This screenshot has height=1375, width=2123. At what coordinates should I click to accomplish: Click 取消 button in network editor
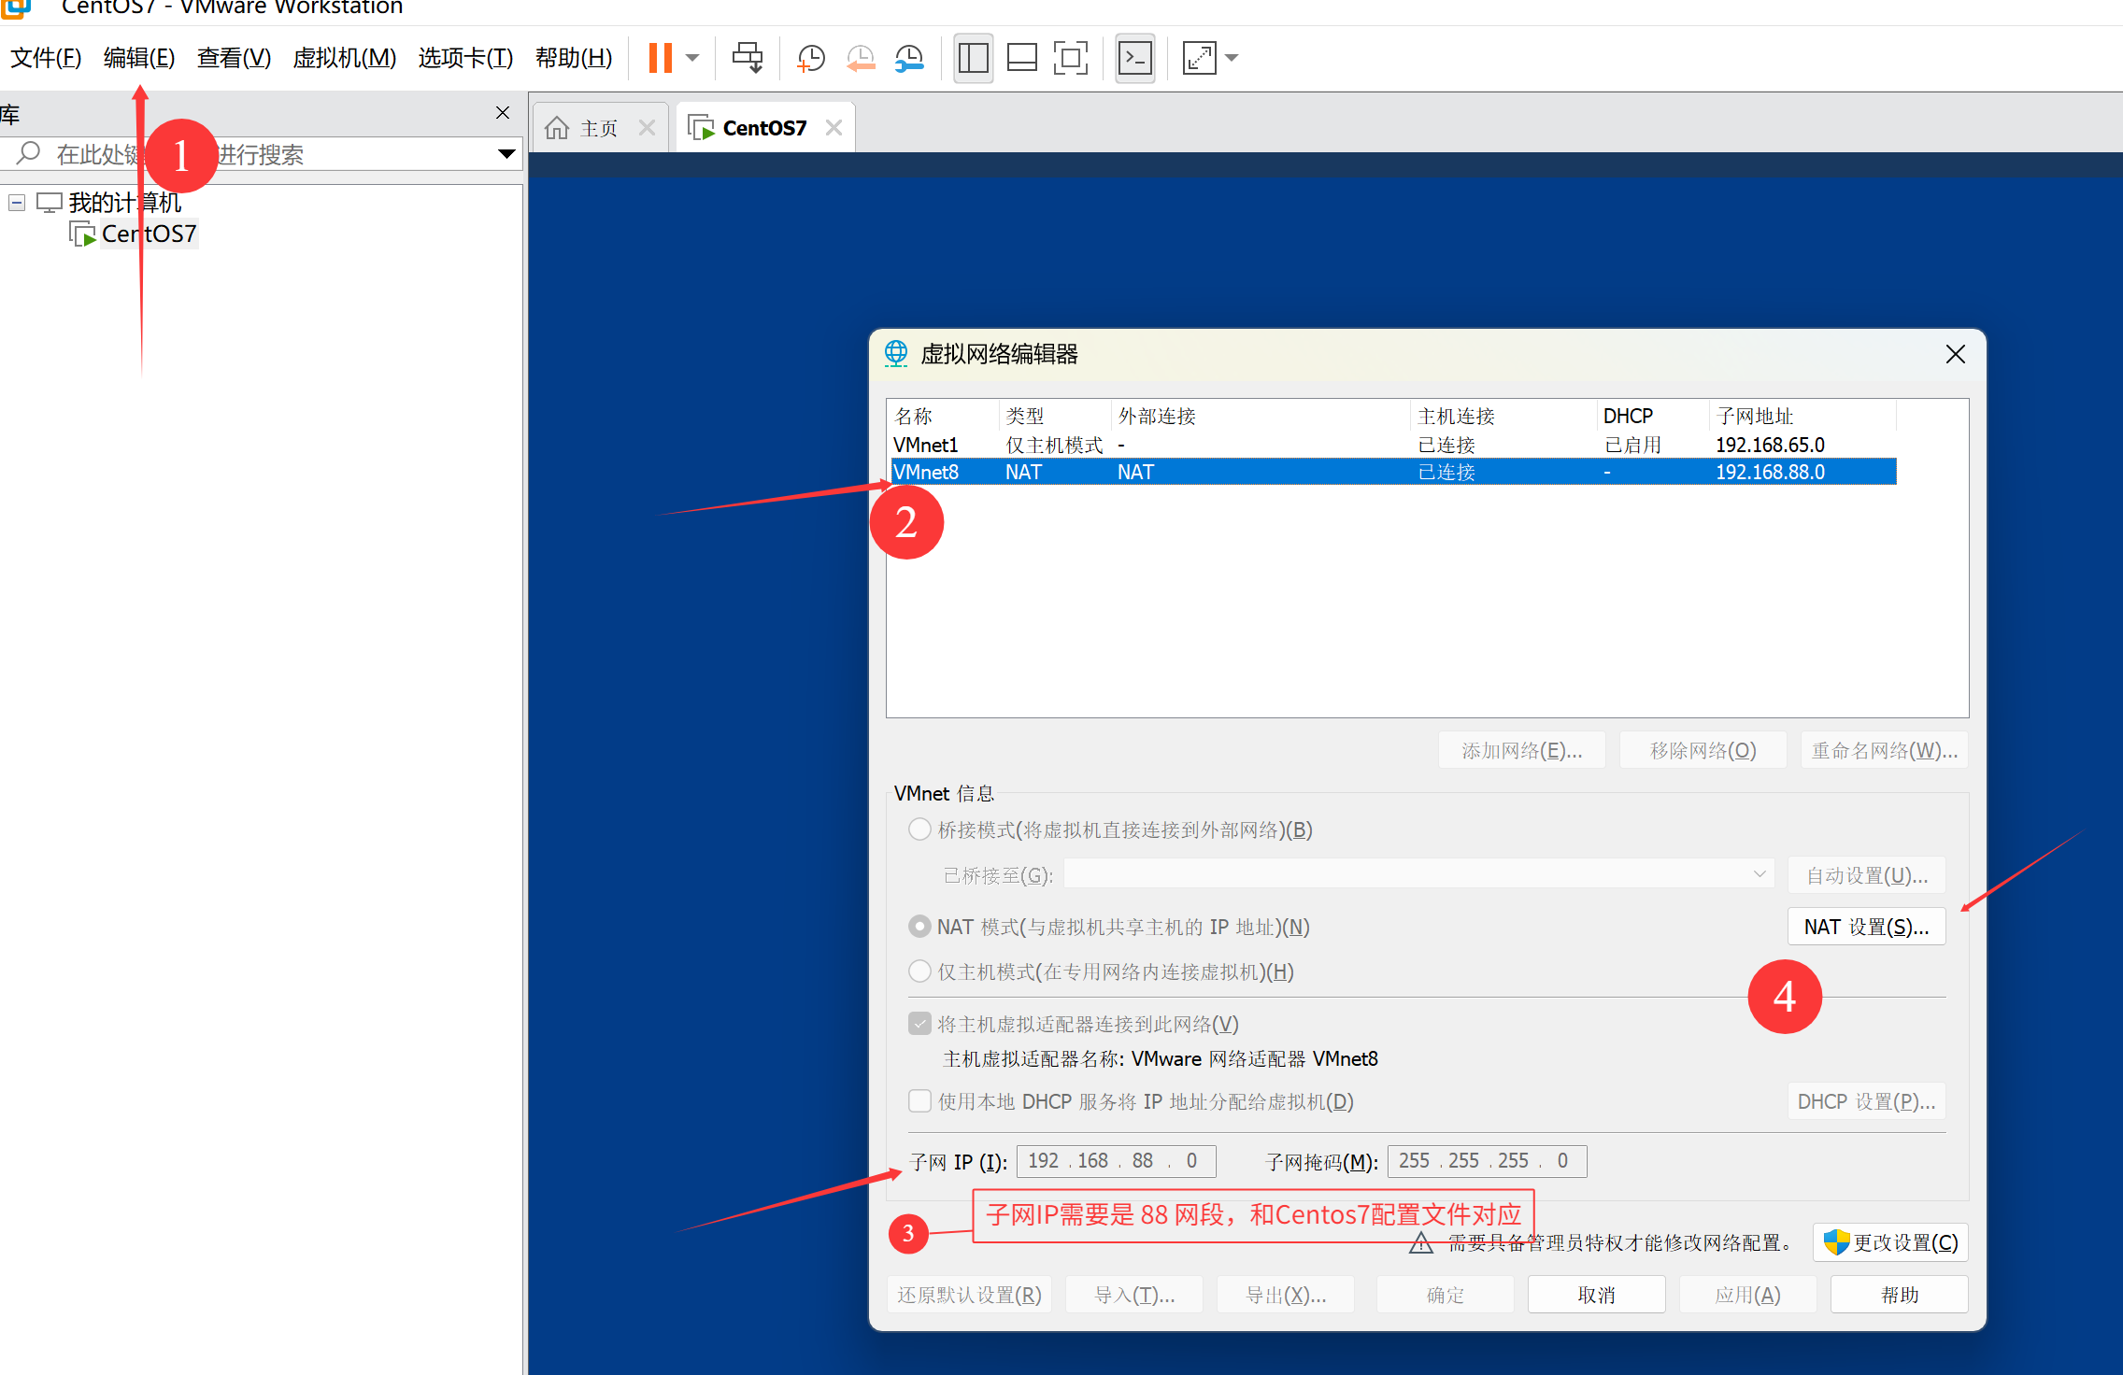click(1597, 1295)
